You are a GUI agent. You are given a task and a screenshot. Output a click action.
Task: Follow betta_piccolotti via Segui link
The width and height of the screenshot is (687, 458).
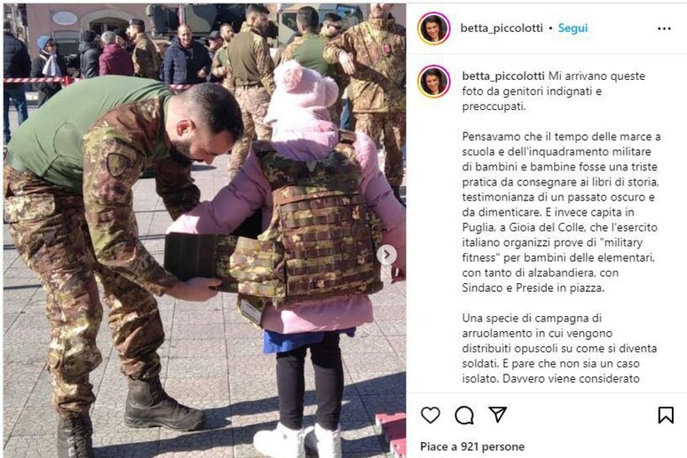(572, 28)
